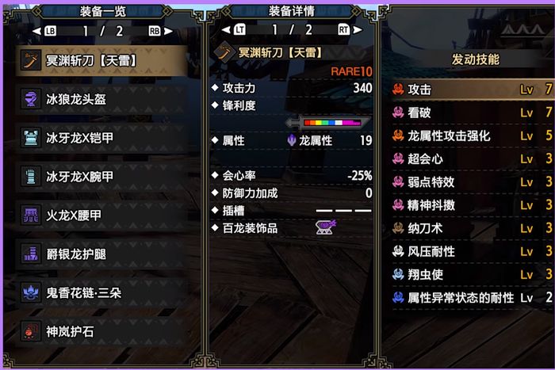Click the 神岚护石 talisman icon
The height and width of the screenshot is (370, 555).
coord(31,331)
